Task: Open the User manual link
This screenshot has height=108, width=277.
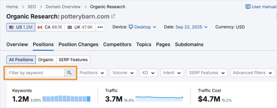Action: 261,7
